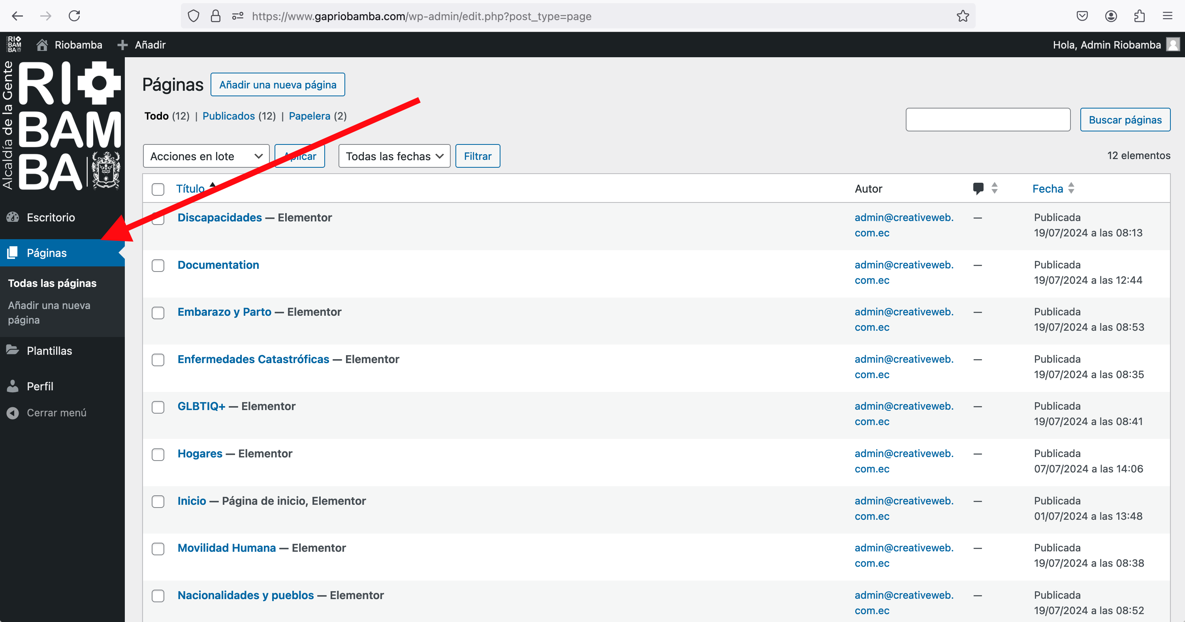Expand the Todas las fechas dropdown

point(394,156)
